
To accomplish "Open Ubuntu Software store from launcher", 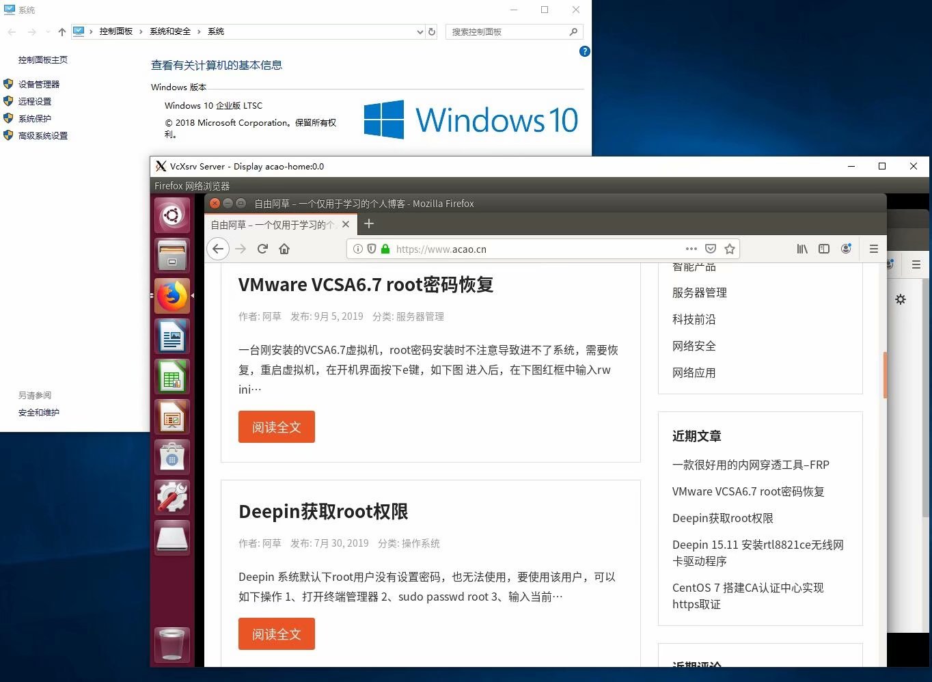I will [x=172, y=457].
